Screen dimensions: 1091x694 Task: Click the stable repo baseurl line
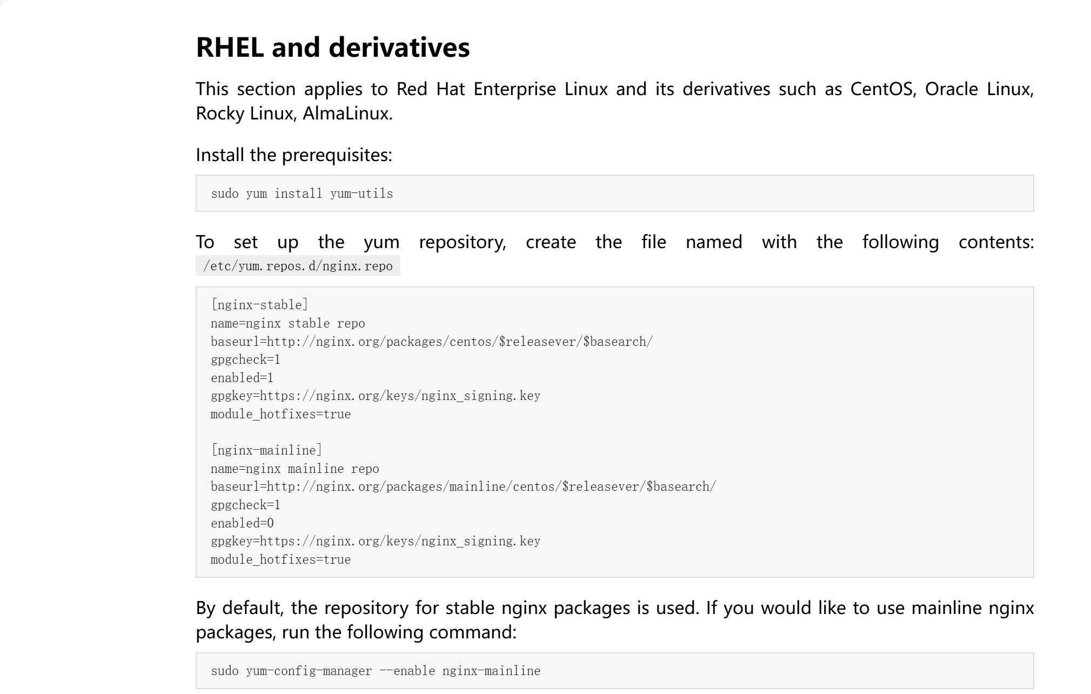coord(431,342)
